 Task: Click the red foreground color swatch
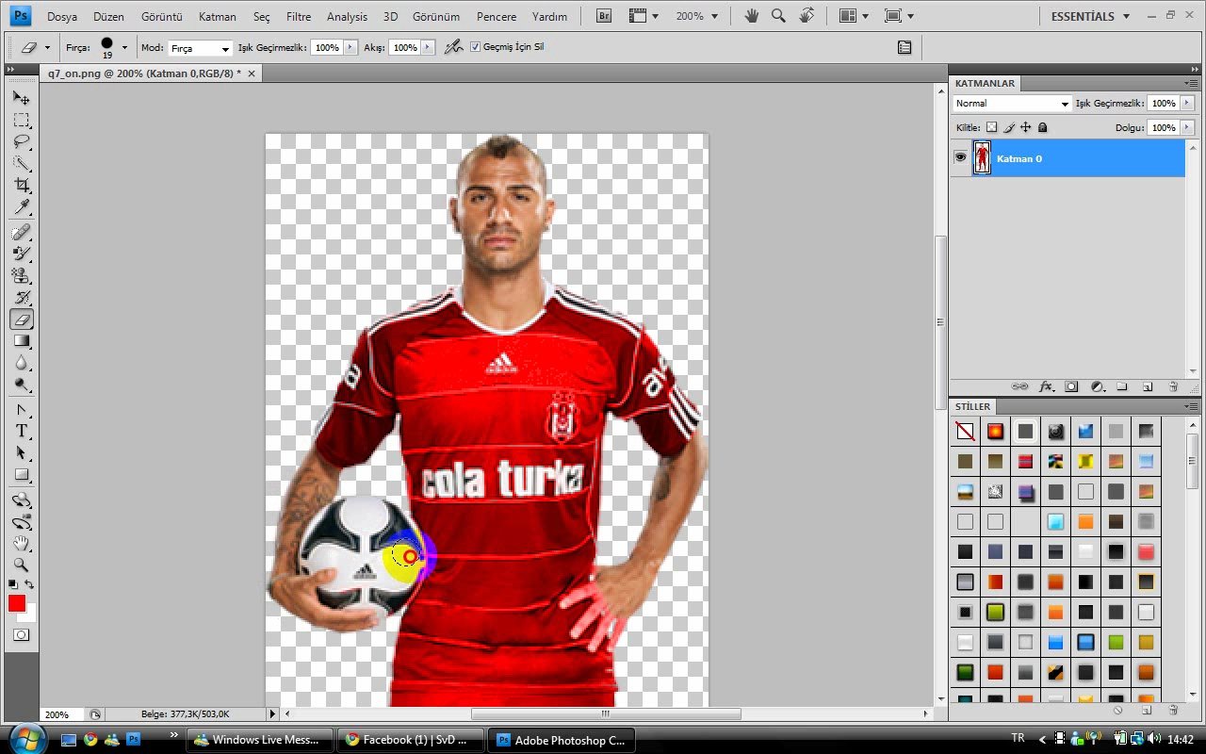[16, 603]
